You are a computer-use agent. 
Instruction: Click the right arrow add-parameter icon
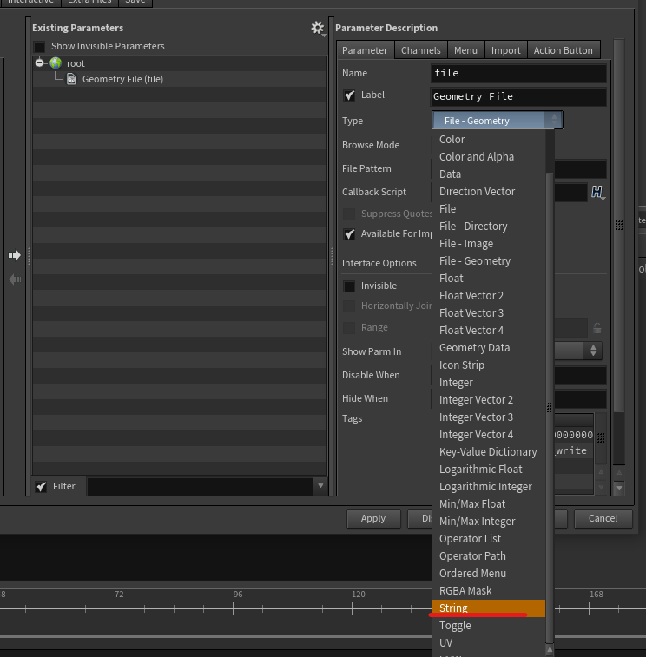(14, 255)
